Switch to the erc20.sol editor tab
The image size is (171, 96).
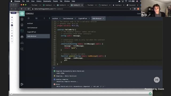[55, 18]
